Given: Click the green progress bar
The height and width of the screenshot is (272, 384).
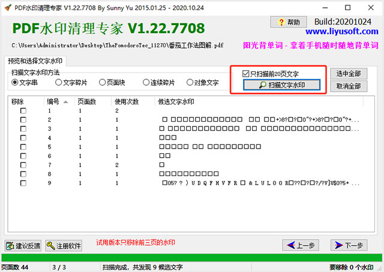Looking at the screenshot, I should (x=192, y=258).
